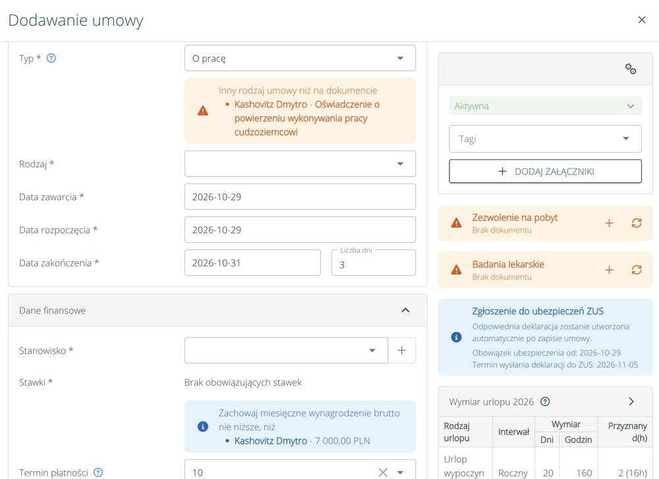Open help icon next to Wymiar urlopu 2026
Viewport: 659px width, 479px height.
(x=545, y=402)
